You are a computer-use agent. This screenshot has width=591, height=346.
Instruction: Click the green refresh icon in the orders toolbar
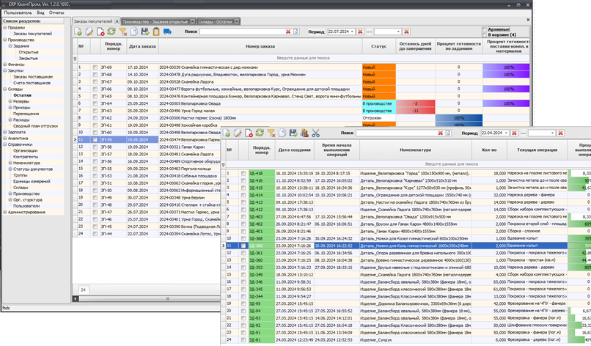coord(111,32)
